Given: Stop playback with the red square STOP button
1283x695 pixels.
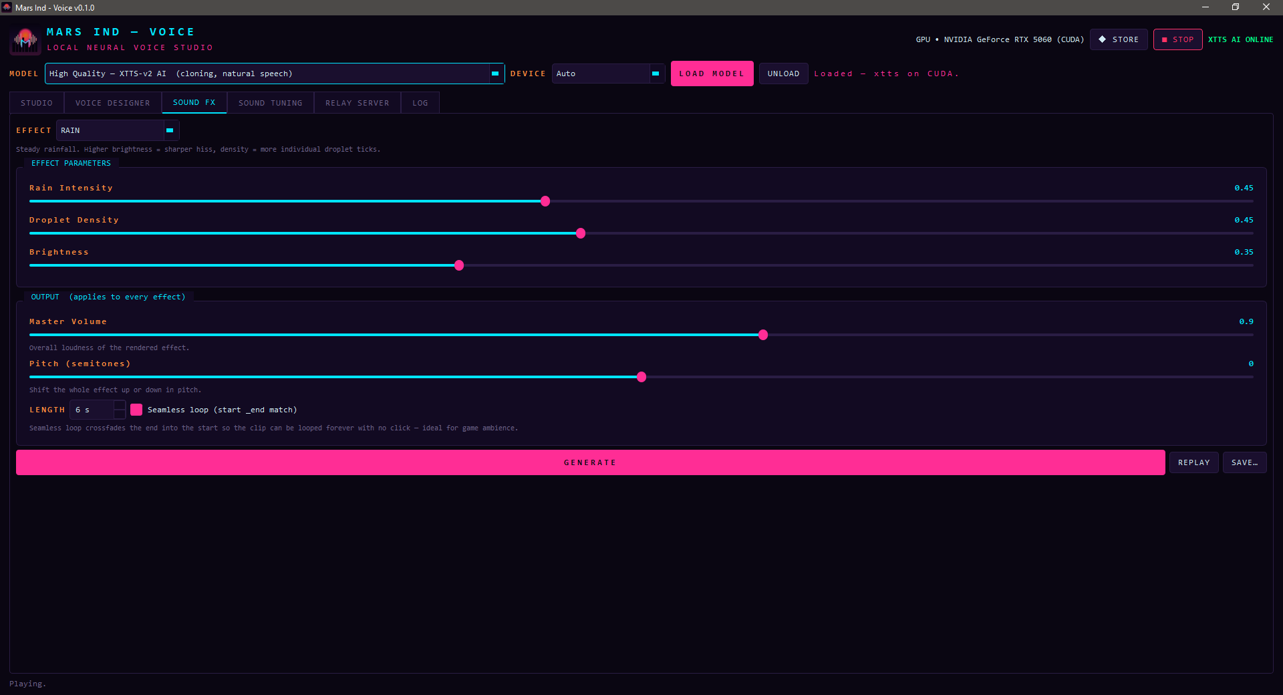Looking at the screenshot, I should [x=1177, y=39].
